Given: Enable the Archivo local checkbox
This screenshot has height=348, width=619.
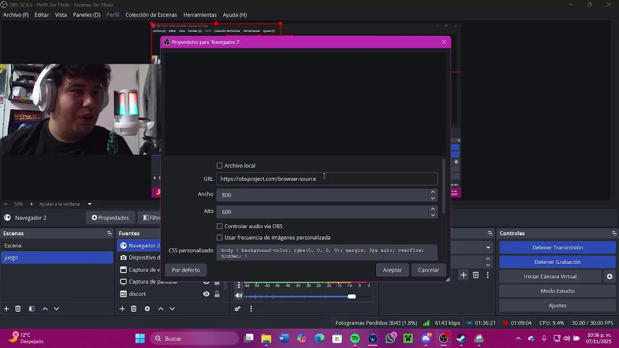Looking at the screenshot, I should click(220, 166).
